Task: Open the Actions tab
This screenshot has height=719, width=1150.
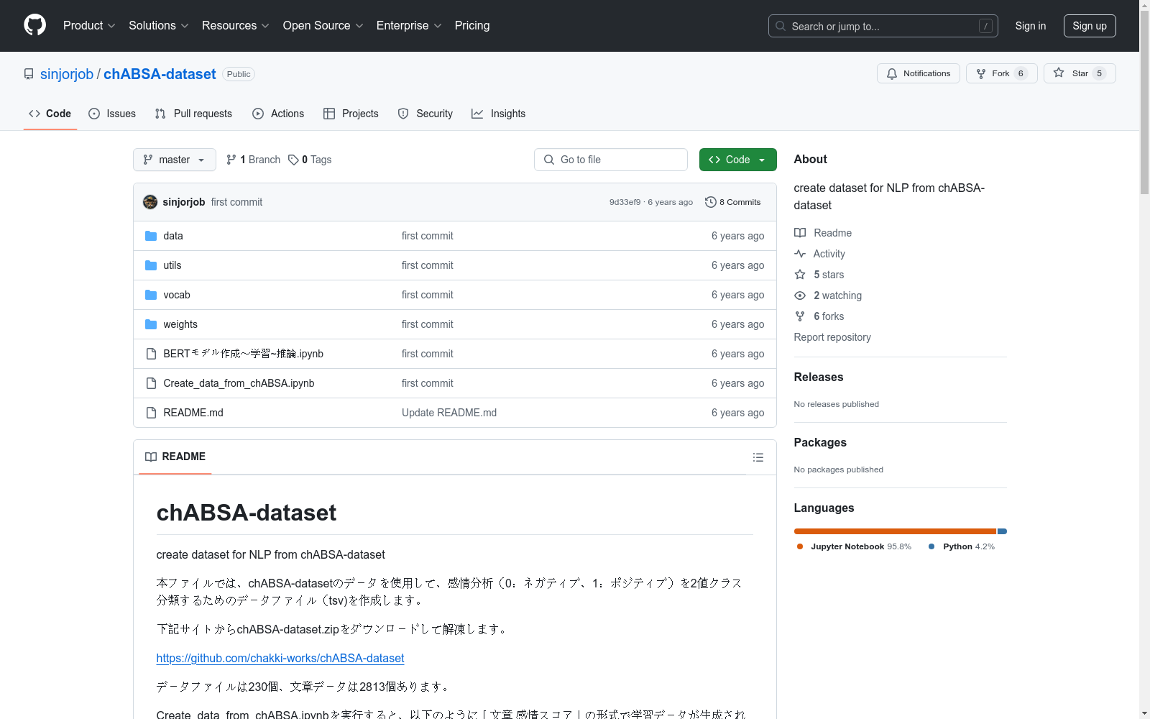Action: pos(278,114)
